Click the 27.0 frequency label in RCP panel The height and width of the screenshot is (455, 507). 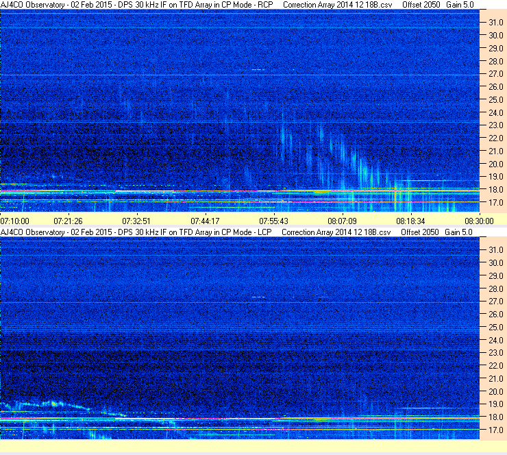pyautogui.click(x=495, y=74)
